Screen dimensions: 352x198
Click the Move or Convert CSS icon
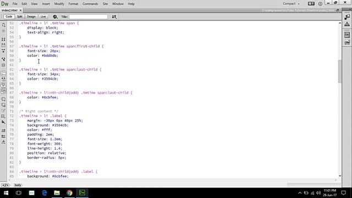(3, 122)
